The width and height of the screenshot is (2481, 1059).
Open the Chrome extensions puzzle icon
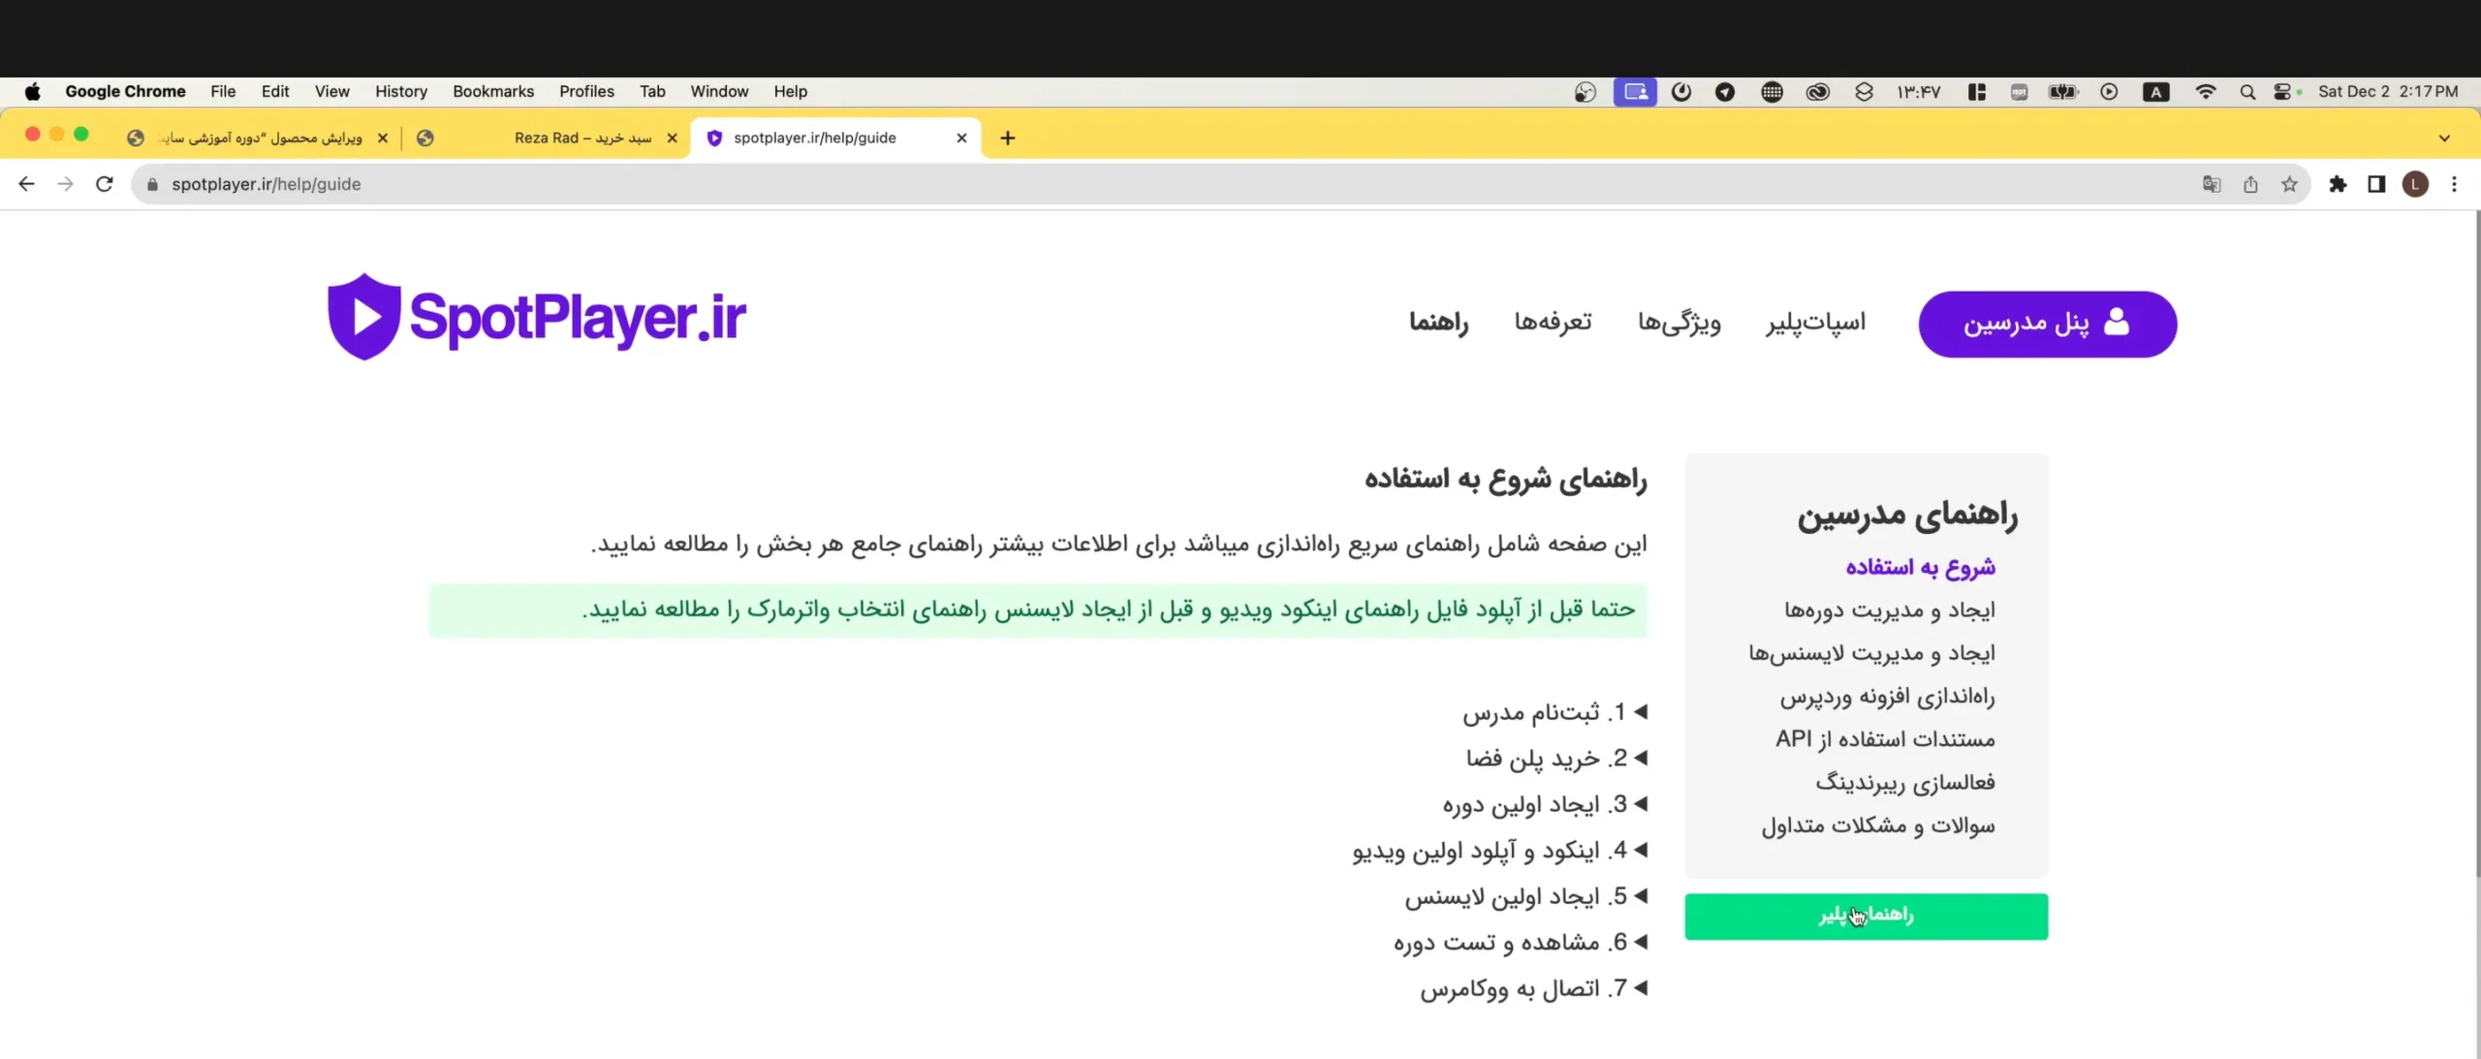[x=2340, y=184]
